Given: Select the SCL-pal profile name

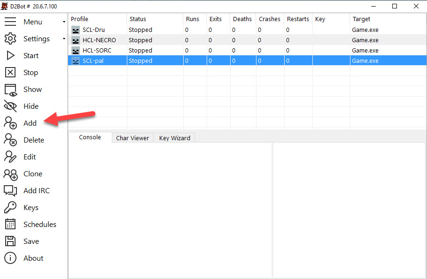Looking at the screenshot, I should [x=93, y=61].
